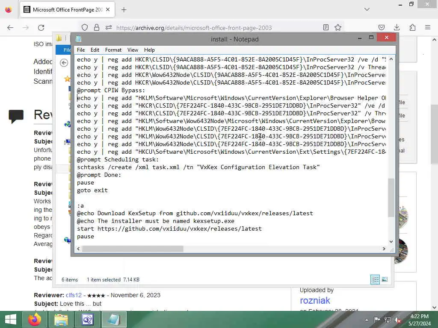Click Notepad horizontal scrollbar left arrow
The width and height of the screenshot is (438, 328).
[x=79, y=249]
